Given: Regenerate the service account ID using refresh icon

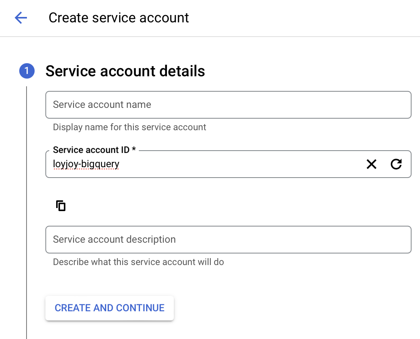Looking at the screenshot, I should pyautogui.click(x=396, y=164).
